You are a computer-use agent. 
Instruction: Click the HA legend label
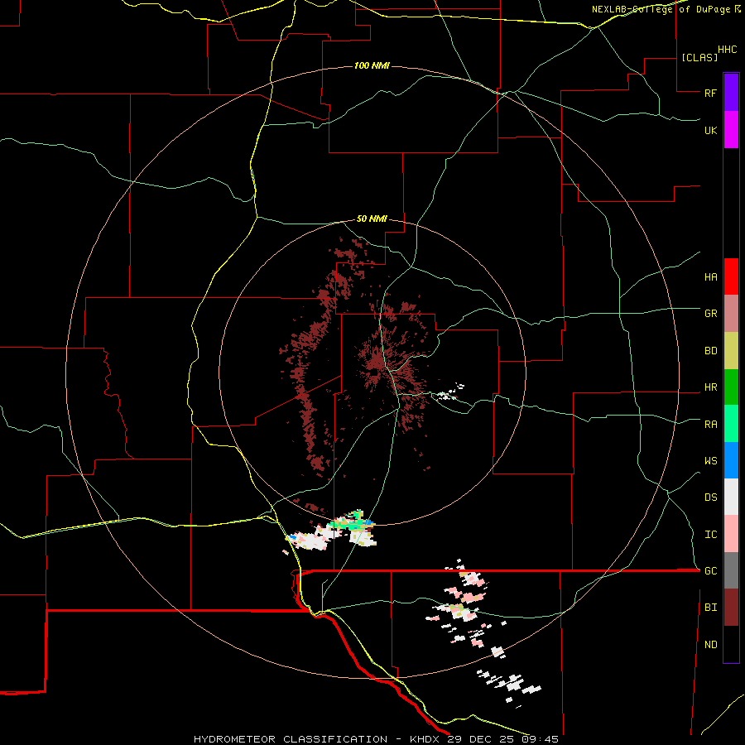click(710, 277)
